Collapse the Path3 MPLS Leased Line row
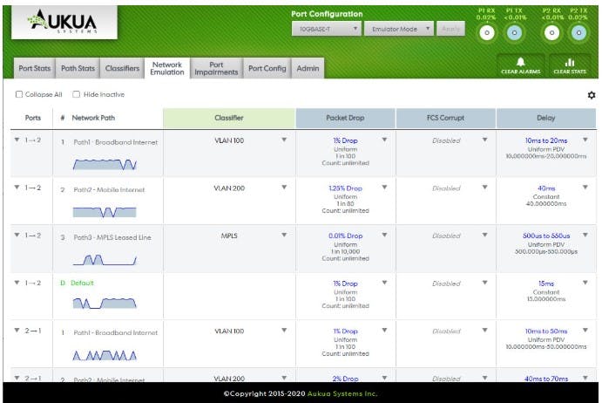602x403 pixels. point(17,236)
